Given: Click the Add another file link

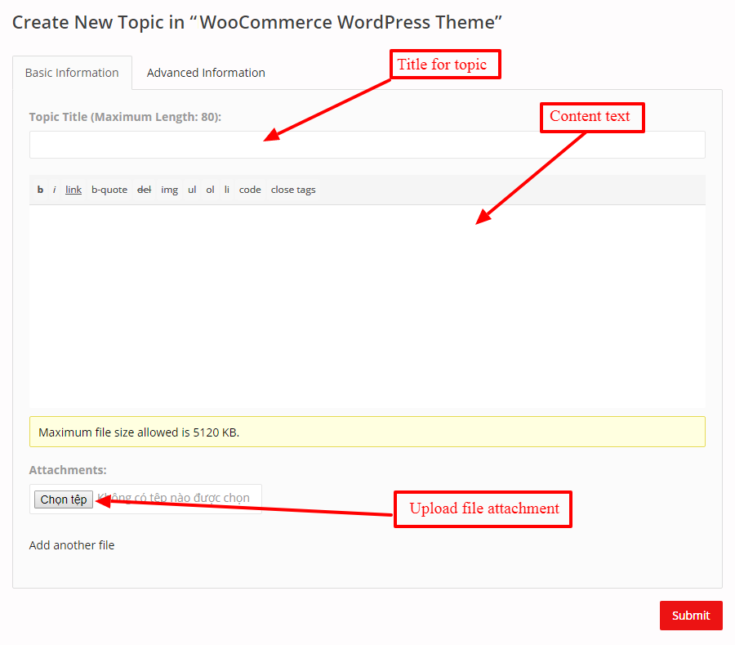Looking at the screenshot, I should pyautogui.click(x=72, y=545).
